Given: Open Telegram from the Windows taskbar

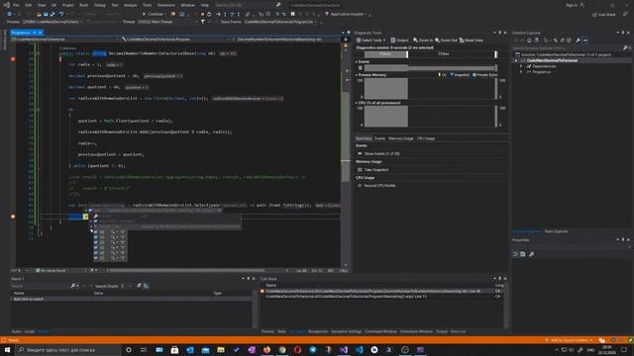Looking at the screenshot, I should pos(313,350).
